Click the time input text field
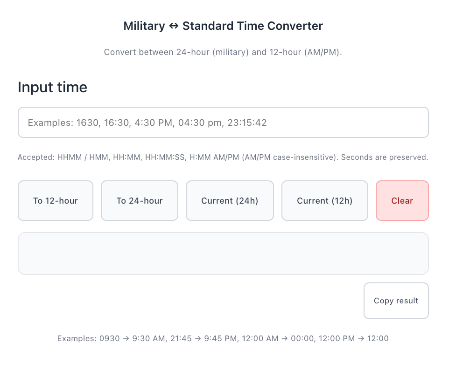 223,123
